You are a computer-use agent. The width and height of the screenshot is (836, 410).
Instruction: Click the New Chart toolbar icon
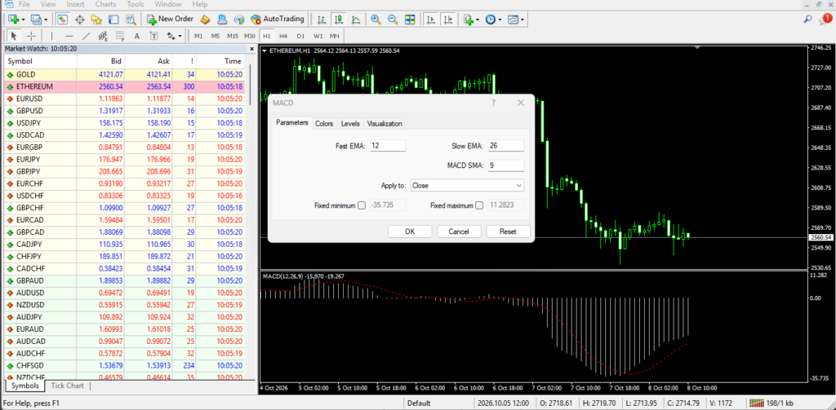(14, 20)
